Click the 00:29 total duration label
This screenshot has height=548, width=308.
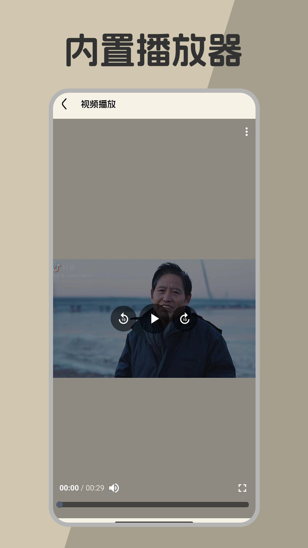click(95, 488)
